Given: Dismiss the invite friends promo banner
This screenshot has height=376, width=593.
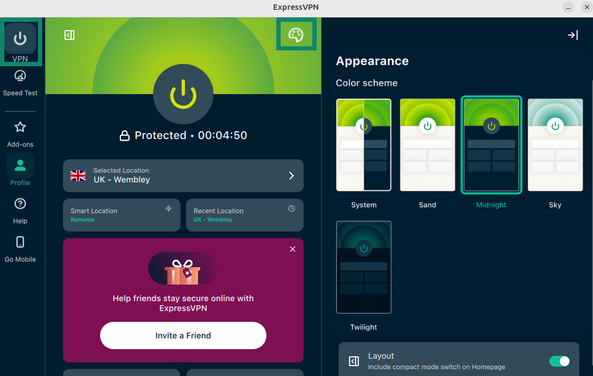Looking at the screenshot, I should [292, 249].
